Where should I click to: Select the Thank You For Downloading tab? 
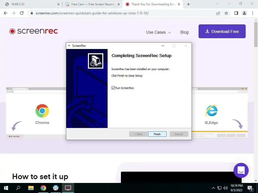(x=152, y=4)
